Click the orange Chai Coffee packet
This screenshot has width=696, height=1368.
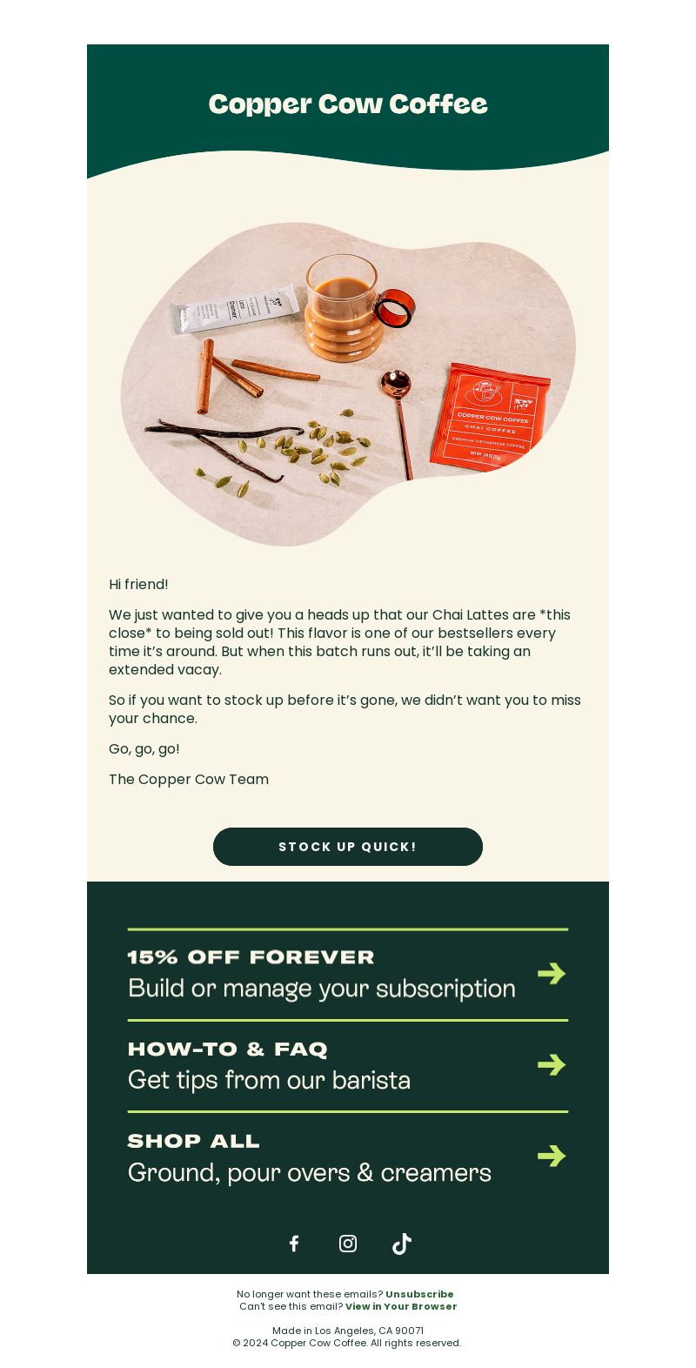pos(491,418)
